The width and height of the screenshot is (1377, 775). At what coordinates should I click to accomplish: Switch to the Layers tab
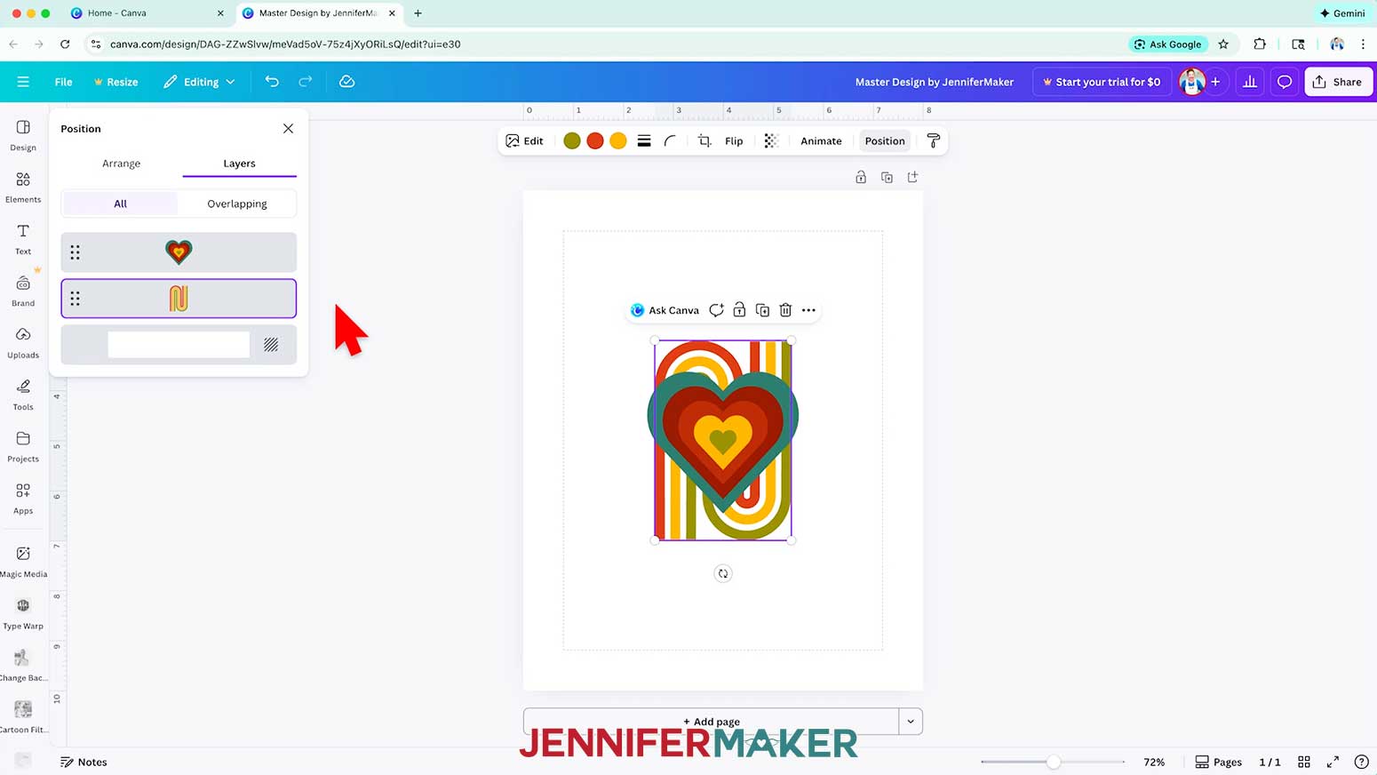click(x=239, y=164)
